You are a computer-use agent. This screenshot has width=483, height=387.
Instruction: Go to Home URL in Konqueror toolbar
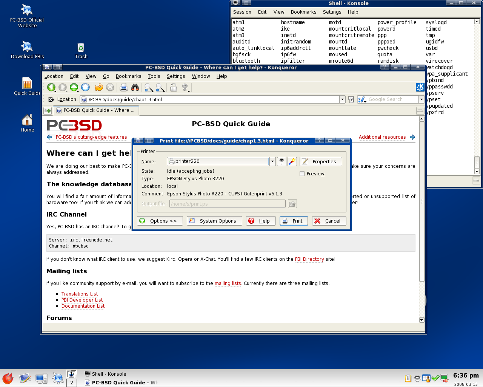85,87
